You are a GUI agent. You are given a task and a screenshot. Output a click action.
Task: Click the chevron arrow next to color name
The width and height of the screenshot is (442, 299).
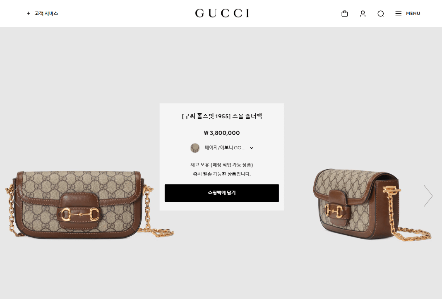point(252,148)
